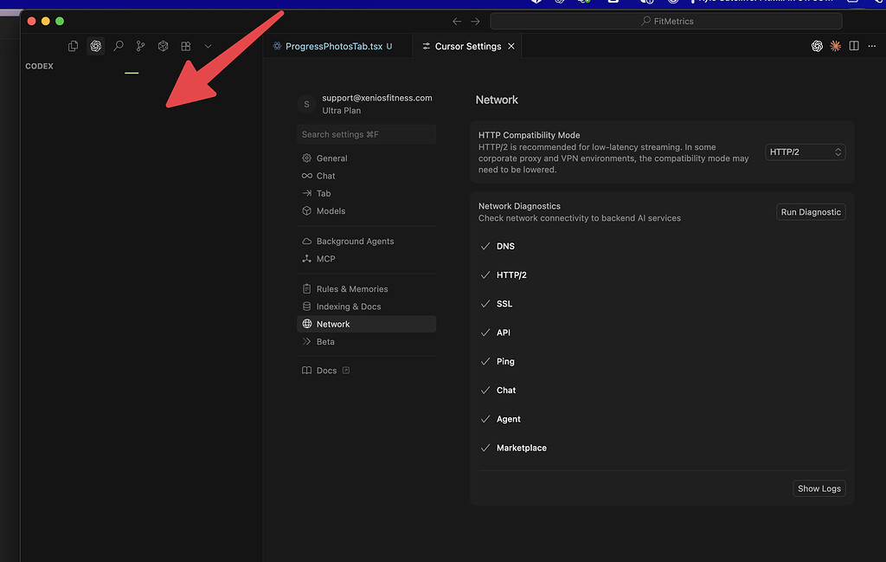The image size is (886, 562).
Task: Switch to the ProgressPhotosTab.tsx tab
Action: [337, 46]
